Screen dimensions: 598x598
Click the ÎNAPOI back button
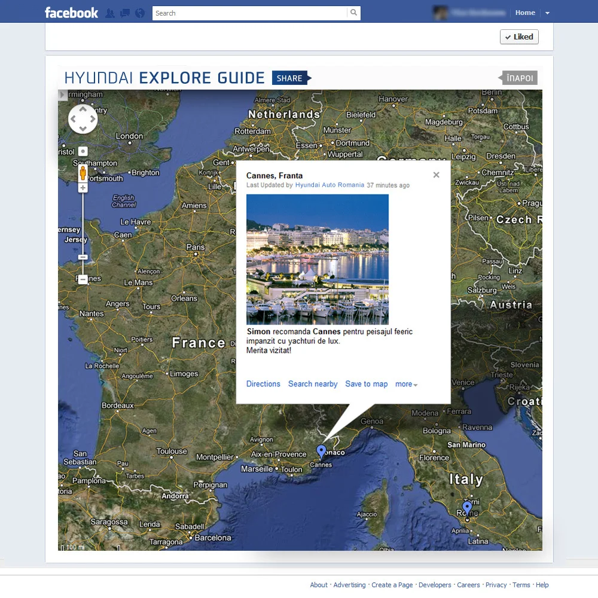coord(518,78)
